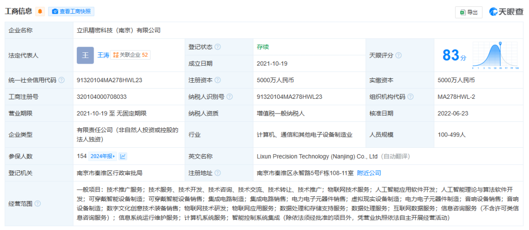Click the 登记机关 label cell
Image resolution: width=529 pixels, height=230 pixels.
pyautogui.click(x=39, y=173)
